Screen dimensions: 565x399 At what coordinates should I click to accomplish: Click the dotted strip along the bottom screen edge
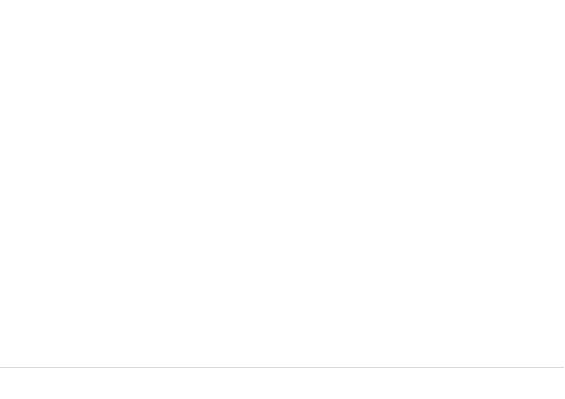click(x=283, y=398)
